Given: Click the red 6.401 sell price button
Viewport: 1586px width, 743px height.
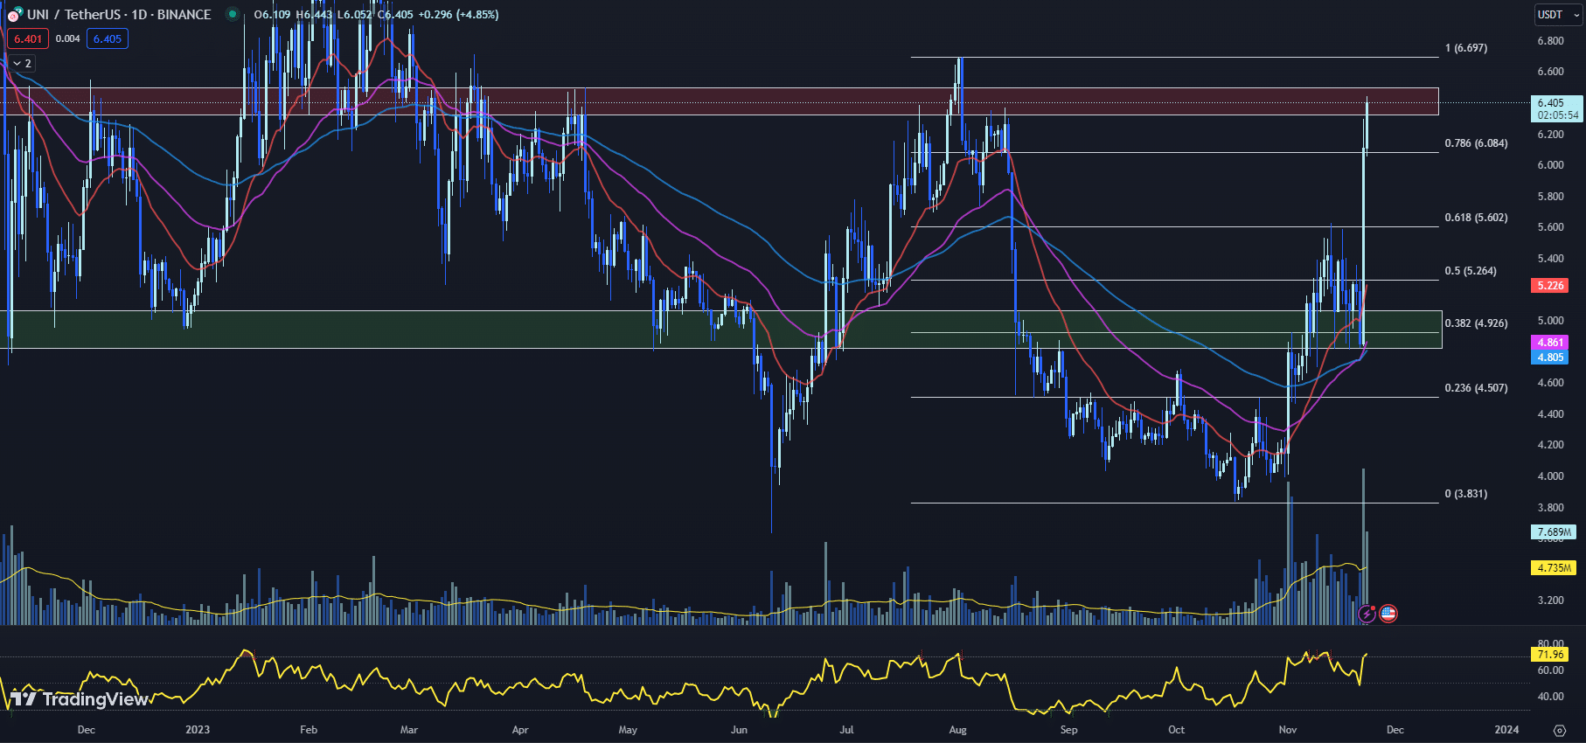Looking at the screenshot, I should pyautogui.click(x=28, y=38).
